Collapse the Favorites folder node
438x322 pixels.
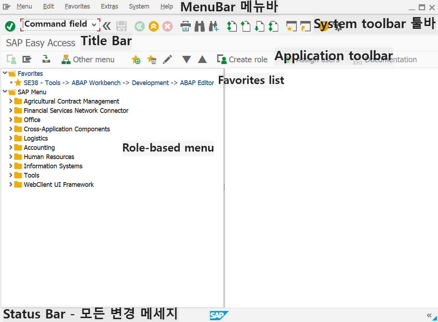click(5, 73)
